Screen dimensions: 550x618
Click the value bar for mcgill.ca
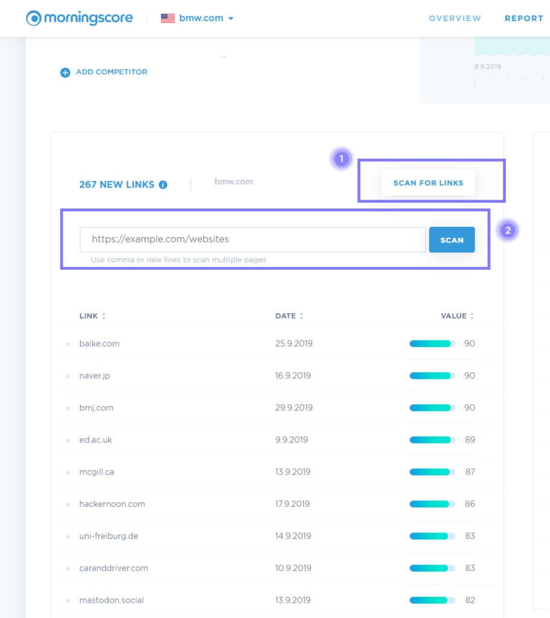pyautogui.click(x=432, y=472)
